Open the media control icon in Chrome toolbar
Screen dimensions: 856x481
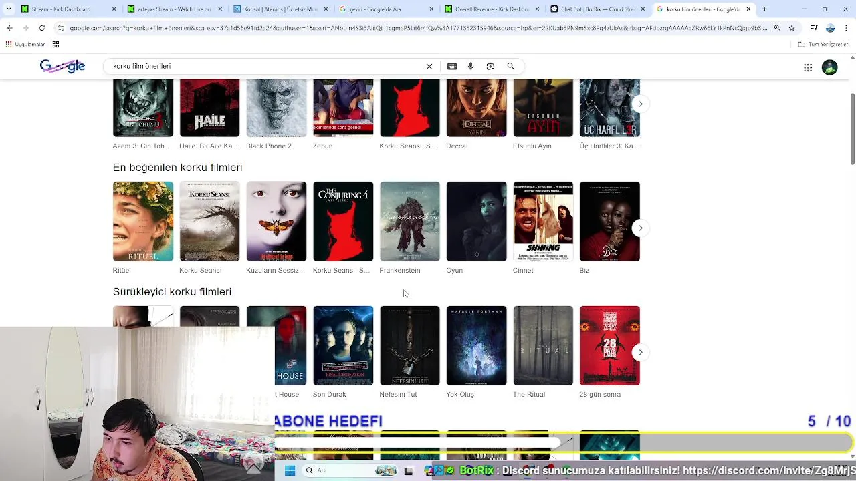(x=814, y=28)
